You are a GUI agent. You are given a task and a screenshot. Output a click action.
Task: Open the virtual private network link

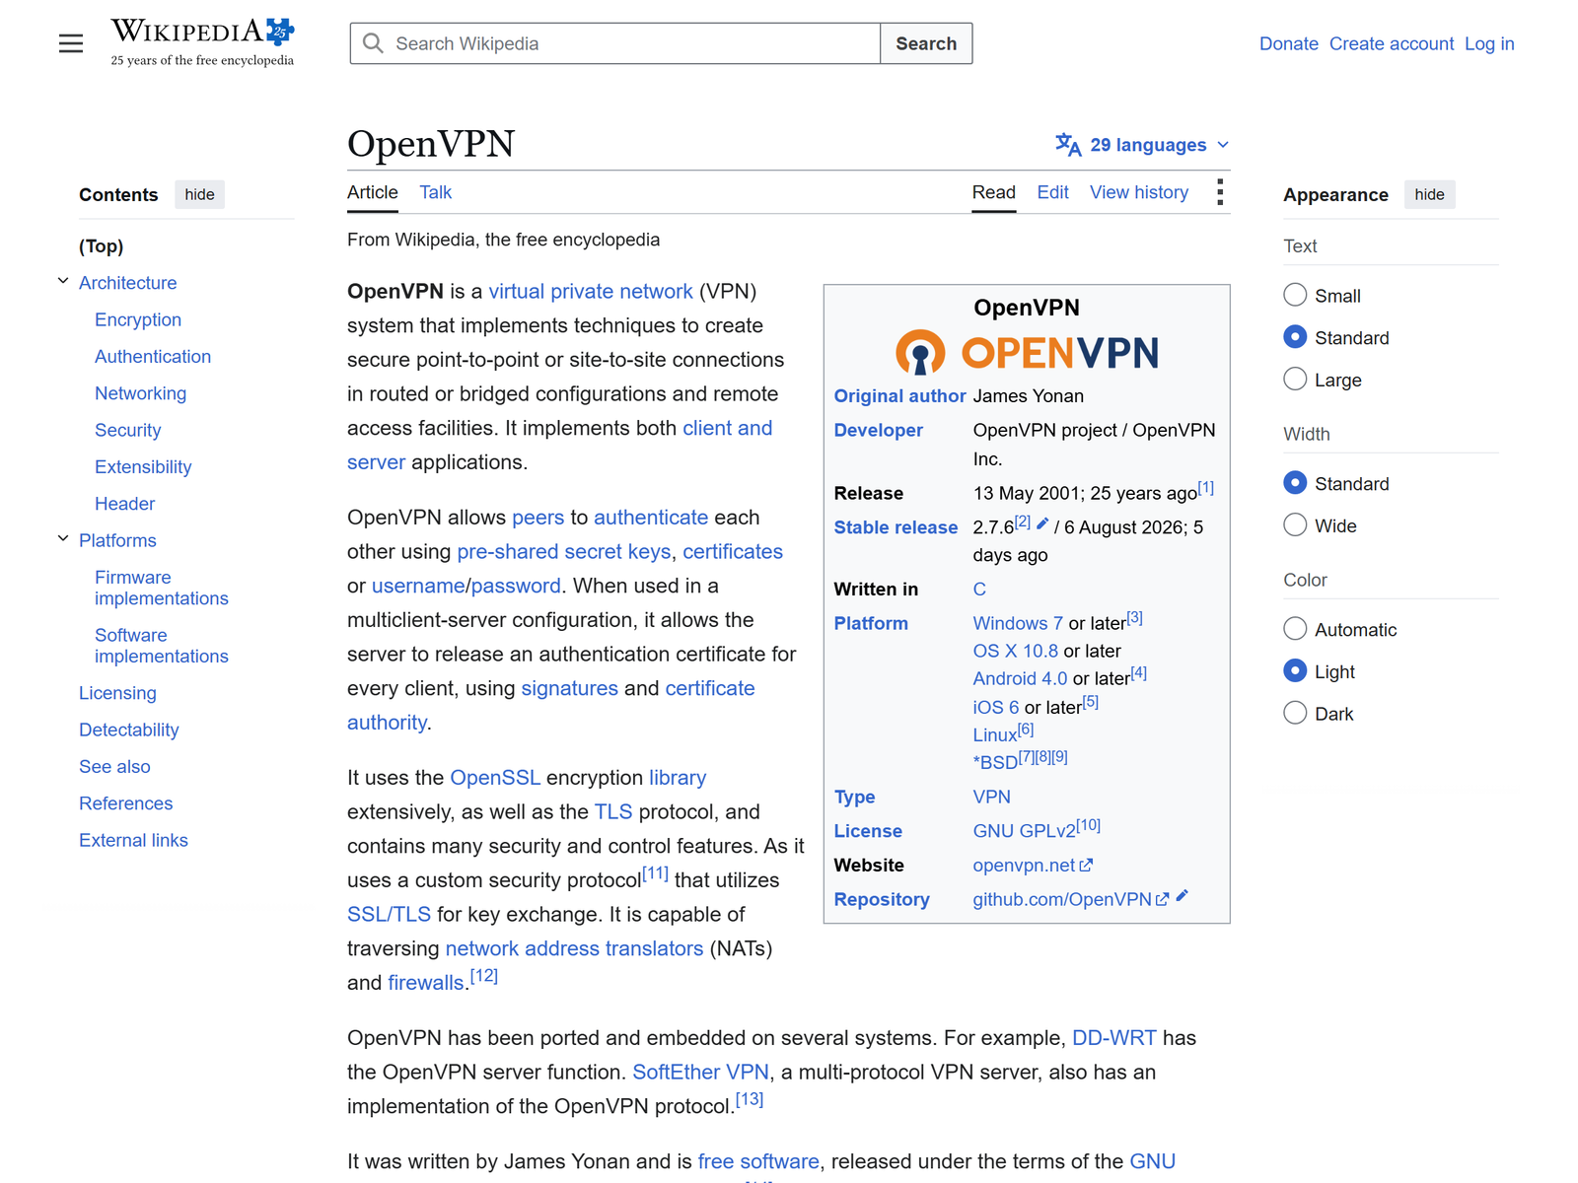coord(591,291)
